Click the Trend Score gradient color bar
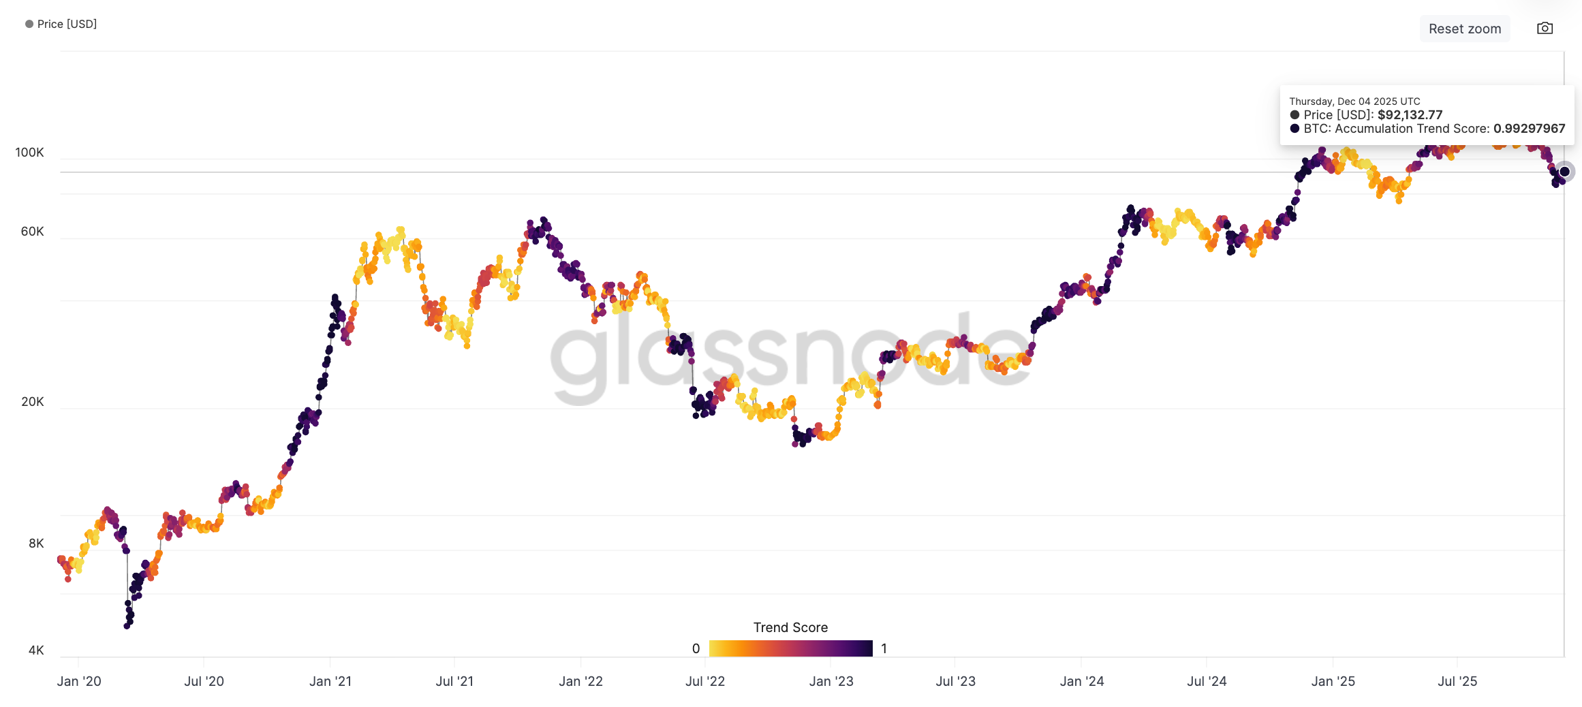 [x=790, y=648]
